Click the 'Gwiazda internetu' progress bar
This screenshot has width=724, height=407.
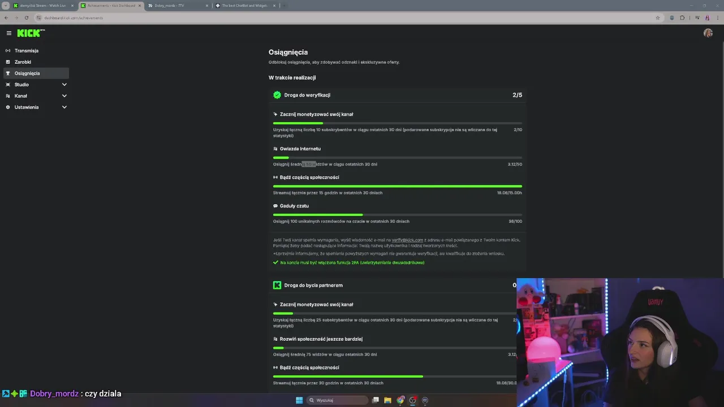coord(398,157)
